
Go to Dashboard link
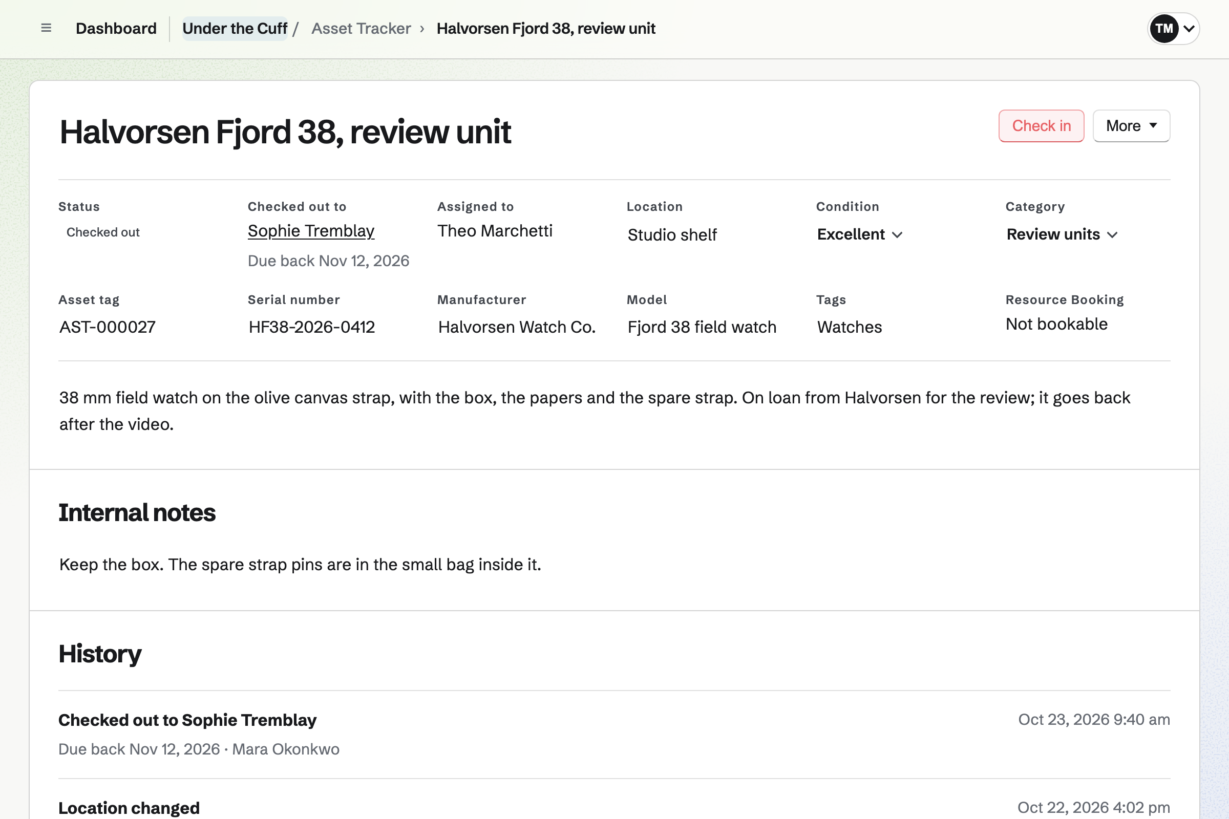coord(116,28)
